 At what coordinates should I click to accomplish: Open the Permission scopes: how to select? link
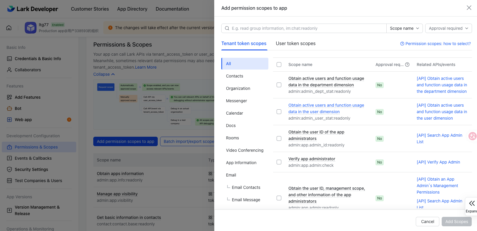[436, 44]
